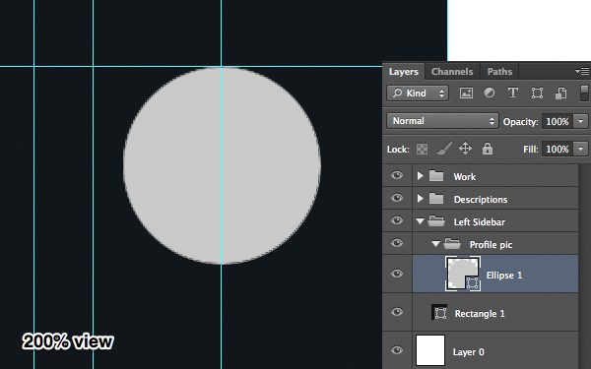
Task: Click the Layers panel vertical scrollbar
Action: [x=584, y=267]
